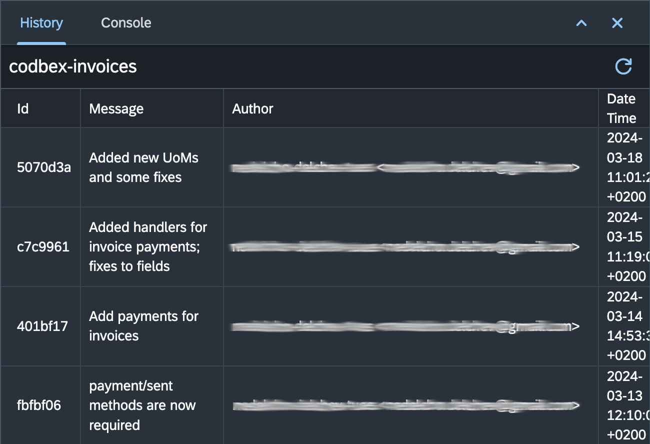The height and width of the screenshot is (444, 650).
Task: Collapse the panel using the chevron-up icon
Action: click(x=581, y=23)
